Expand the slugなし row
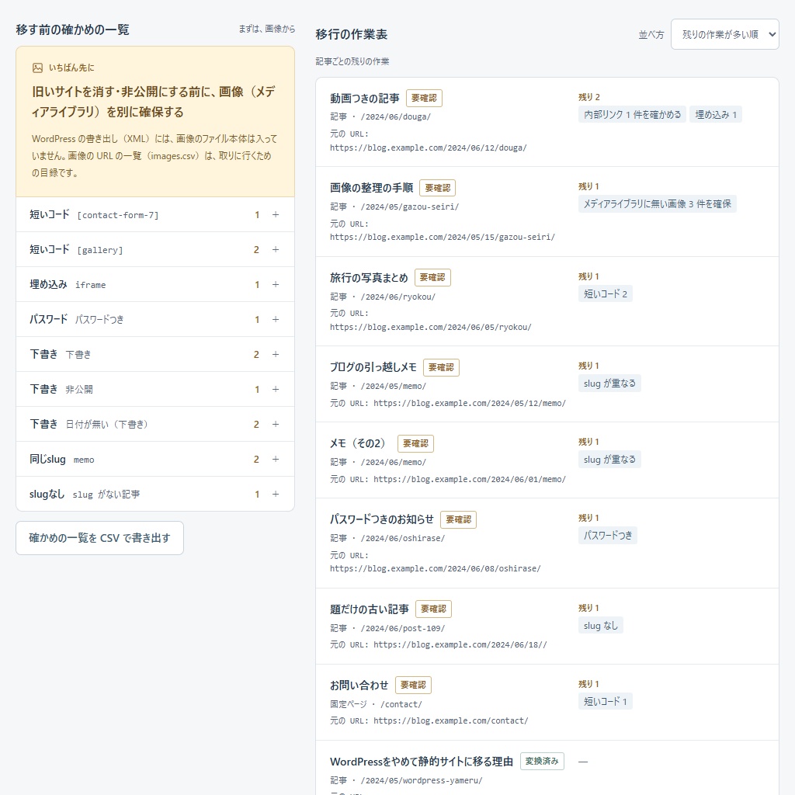Screen dimensions: 795x795 [x=155, y=494]
